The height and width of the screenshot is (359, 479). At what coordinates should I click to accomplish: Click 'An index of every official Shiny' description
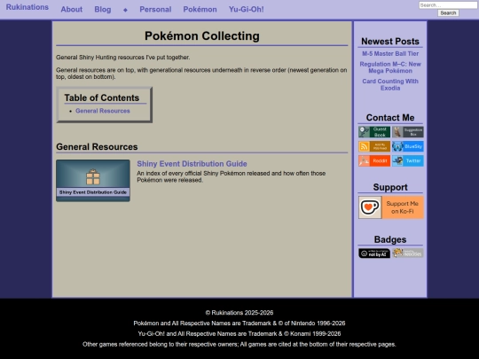click(x=231, y=176)
